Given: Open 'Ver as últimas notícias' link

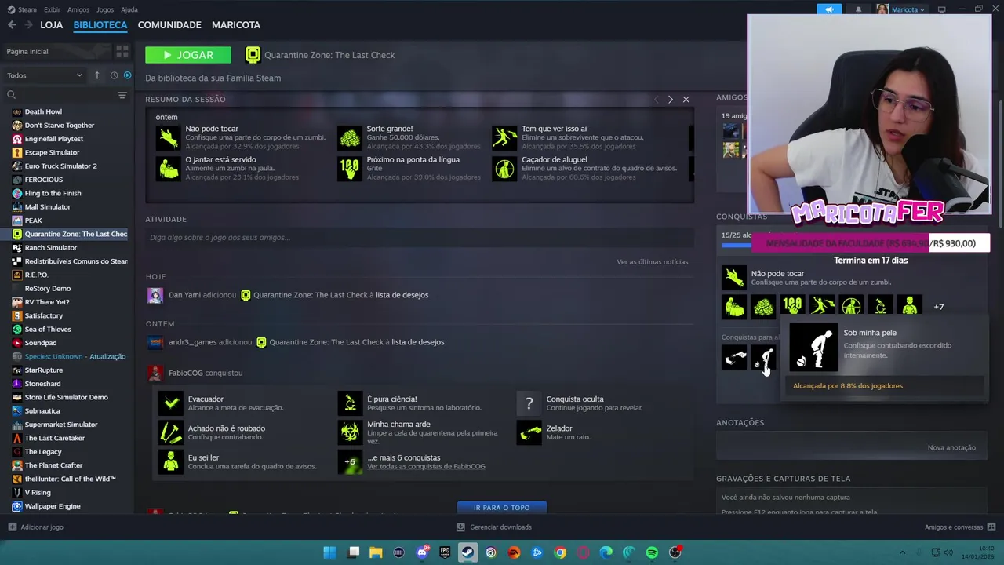Looking at the screenshot, I should (652, 262).
